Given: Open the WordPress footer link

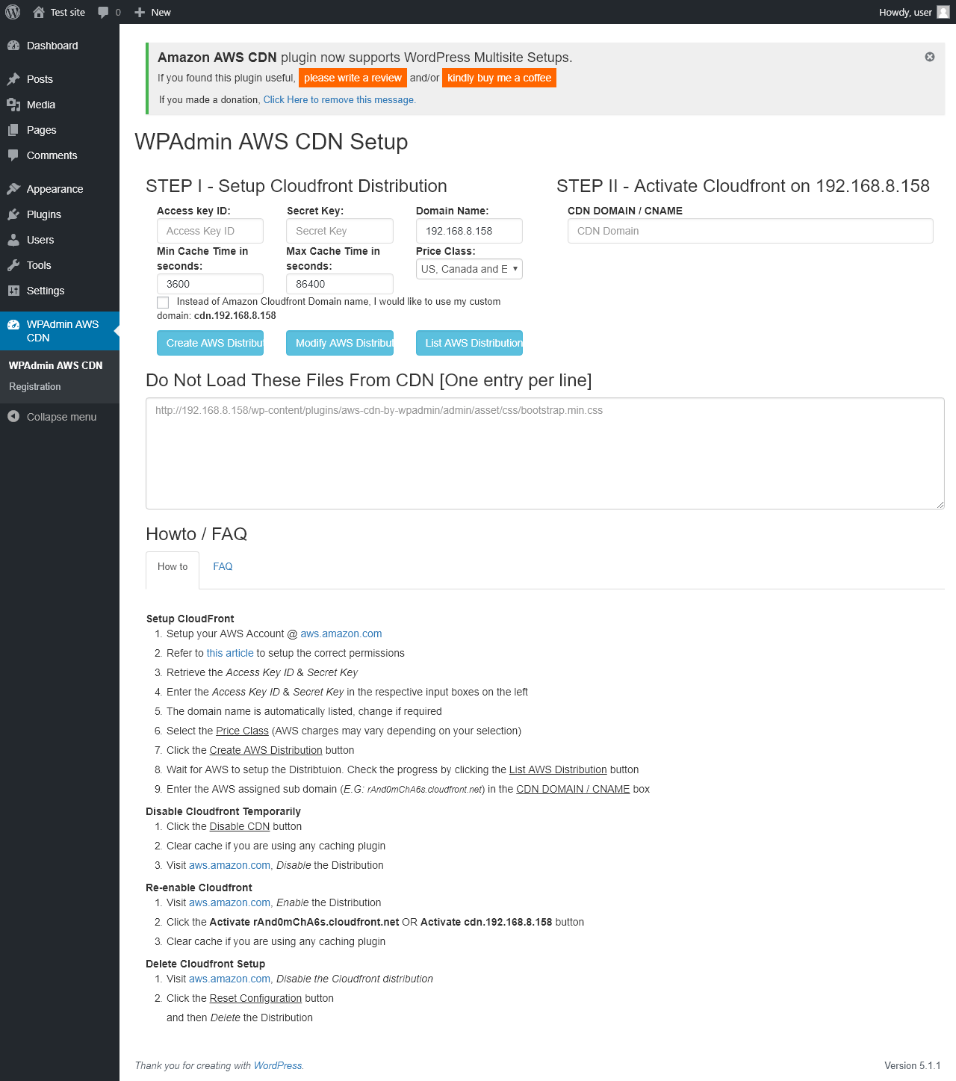Looking at the screenshot, I should [278, 1065].
